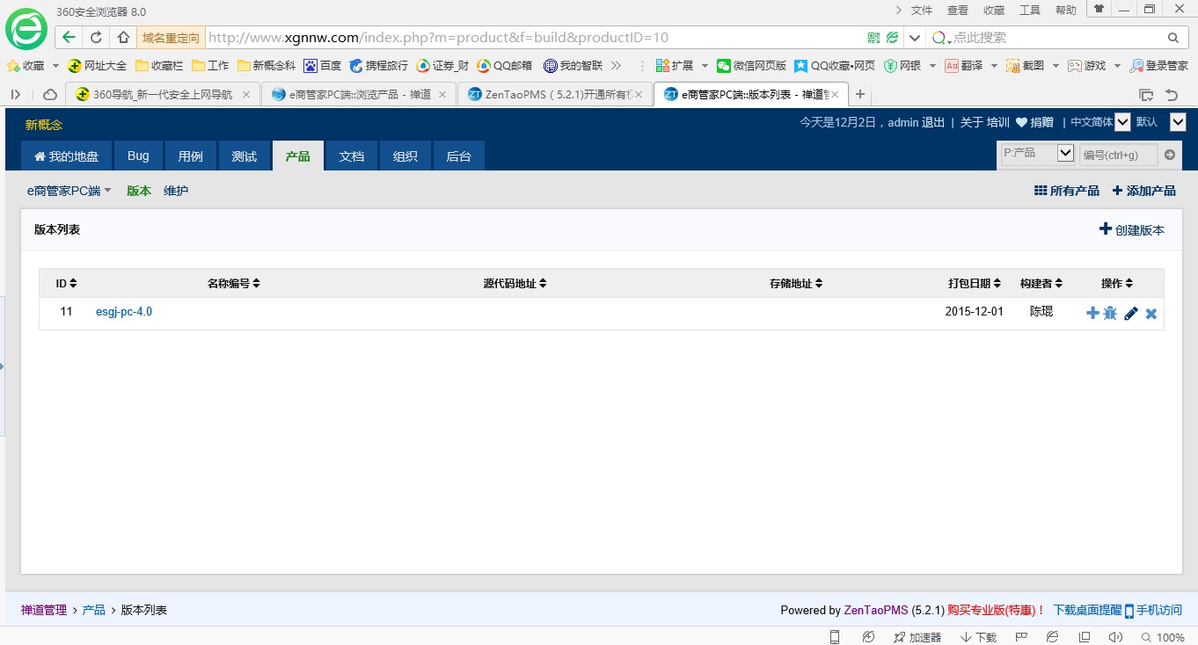Click the 退出 logout link
Viewport: 1198px width, 645px height.
pos(932,123)
